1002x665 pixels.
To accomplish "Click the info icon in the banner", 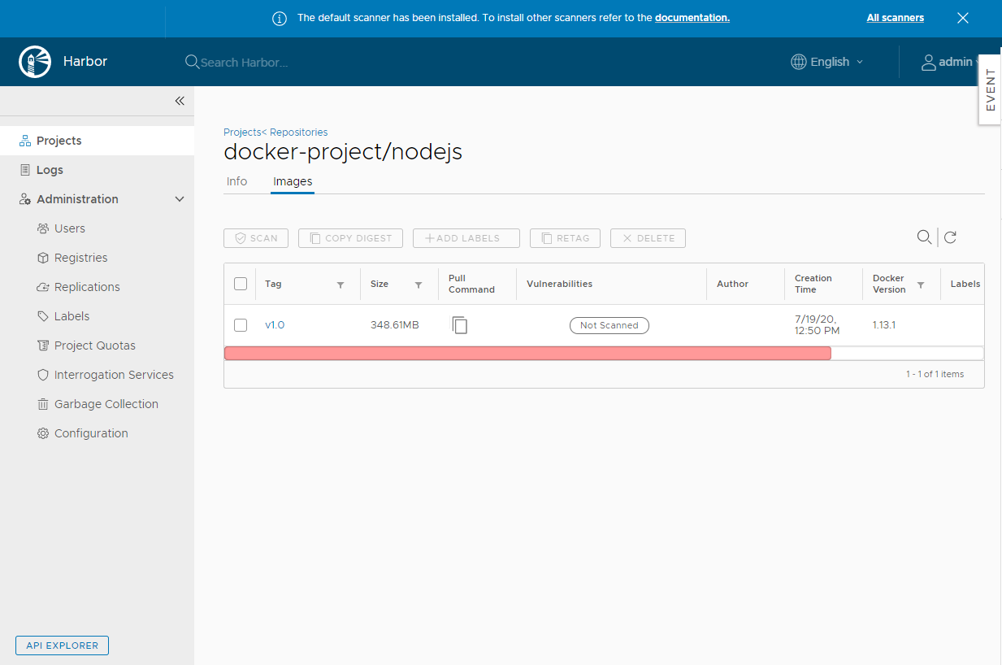I will [x=280, y=18].
